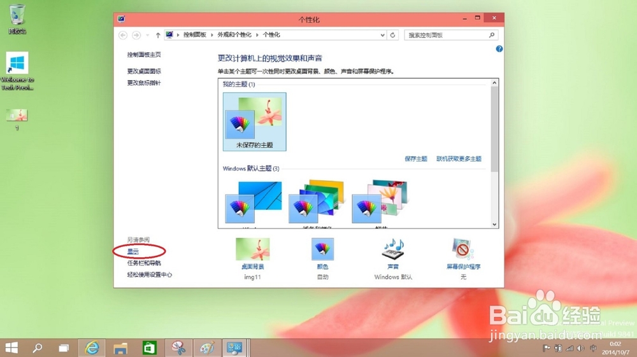This screenshot has width=637, height=357.
Task: Expand the arrow after 控制面板 breadcrumb
Action: point(212,35)
